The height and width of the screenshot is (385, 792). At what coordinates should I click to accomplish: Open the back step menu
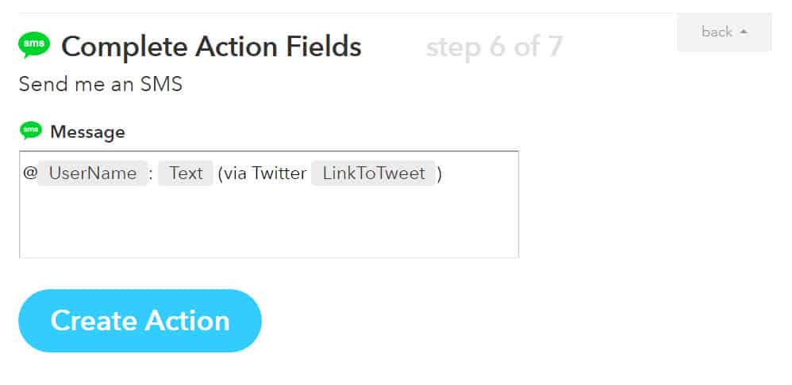724,32
